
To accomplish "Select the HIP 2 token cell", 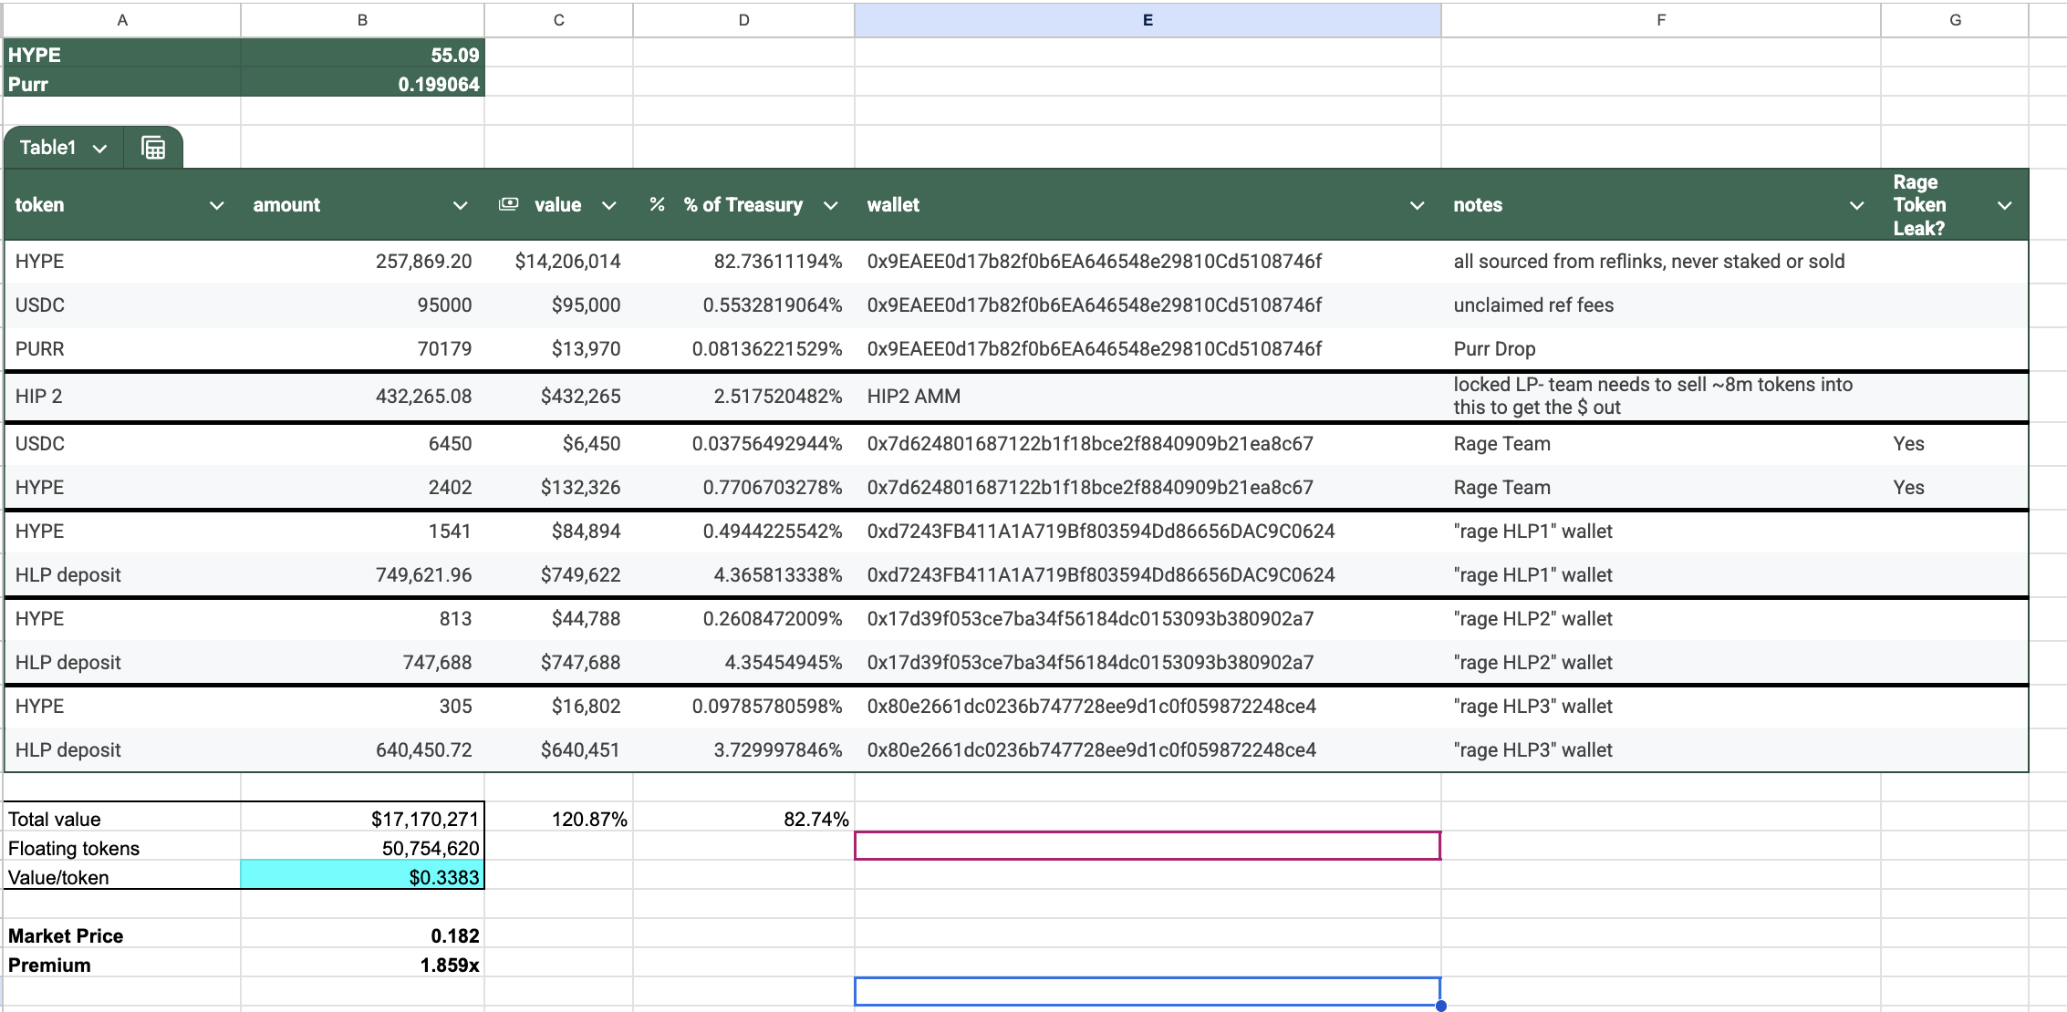I will (x=122, y=397).
